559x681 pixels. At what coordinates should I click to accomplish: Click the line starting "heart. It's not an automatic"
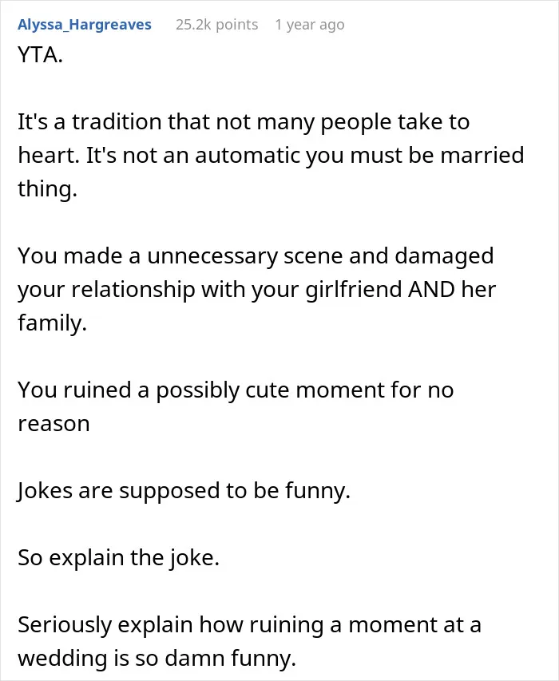[x=271, y=156]
